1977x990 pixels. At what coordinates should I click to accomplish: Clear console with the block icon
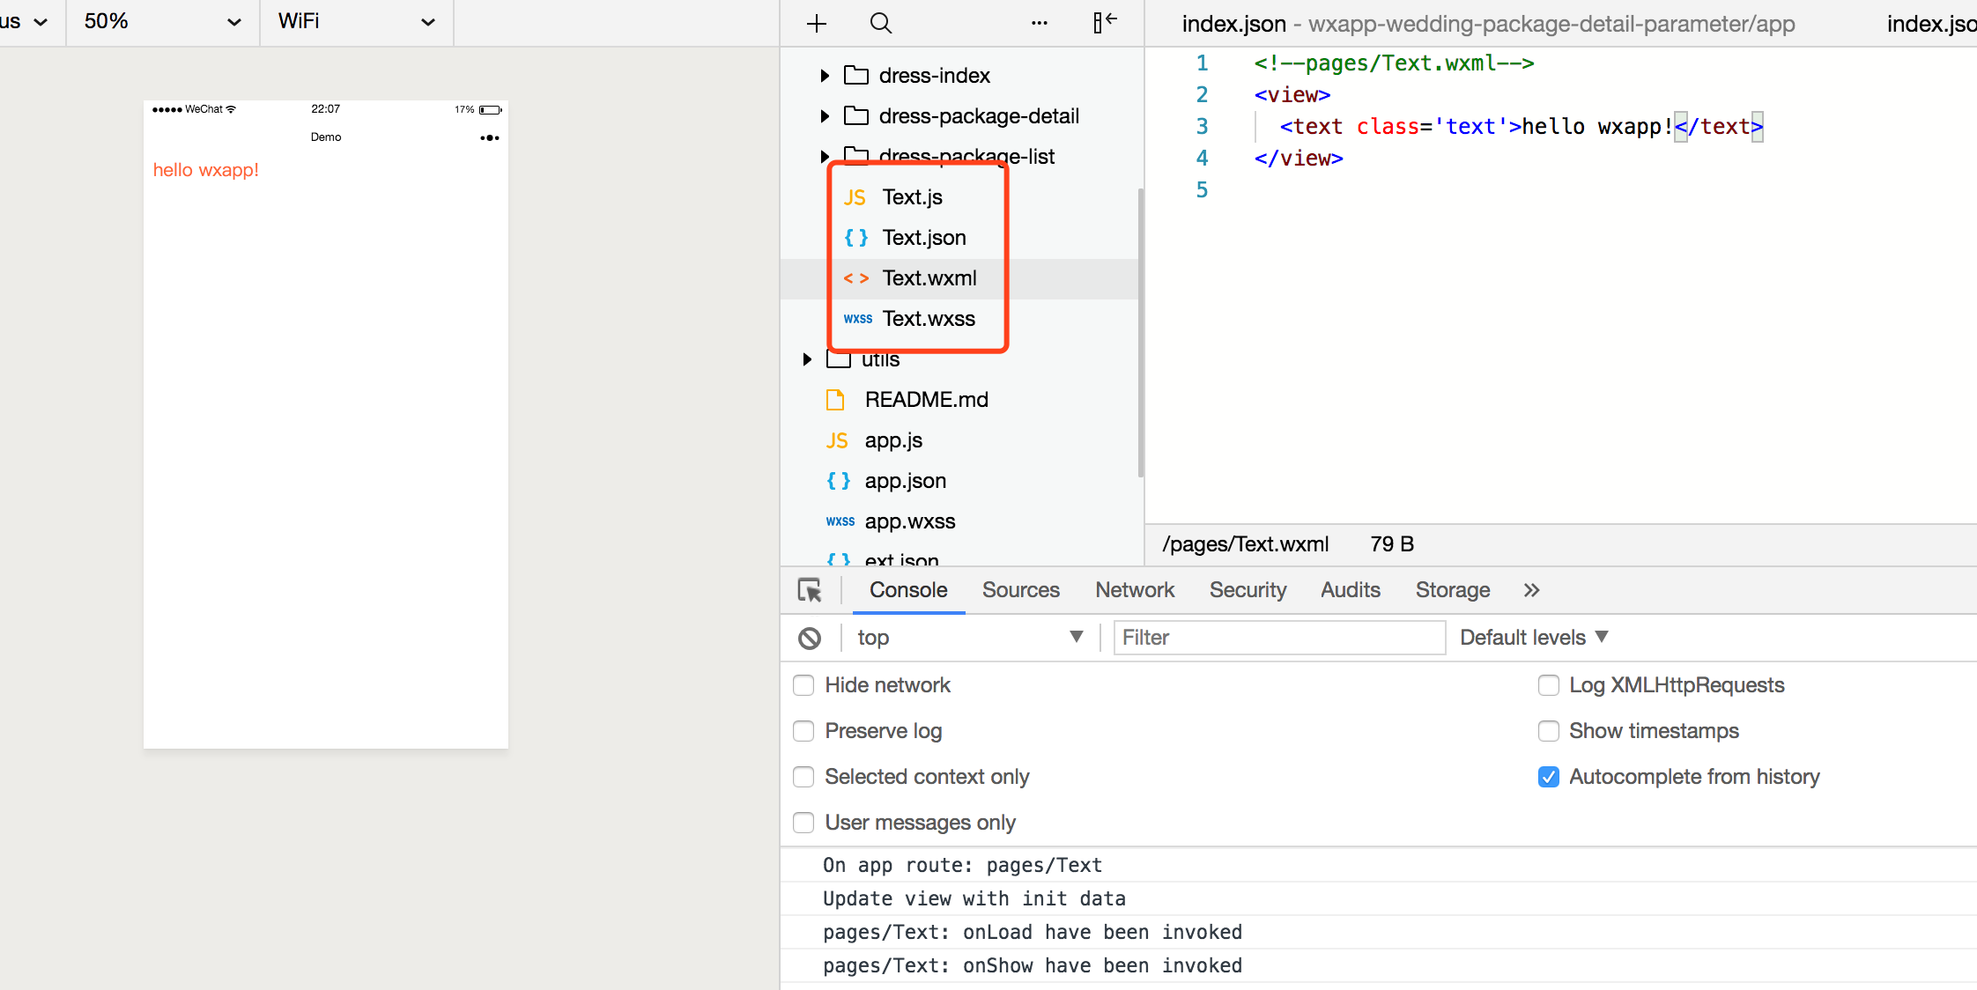coord(810,638)
